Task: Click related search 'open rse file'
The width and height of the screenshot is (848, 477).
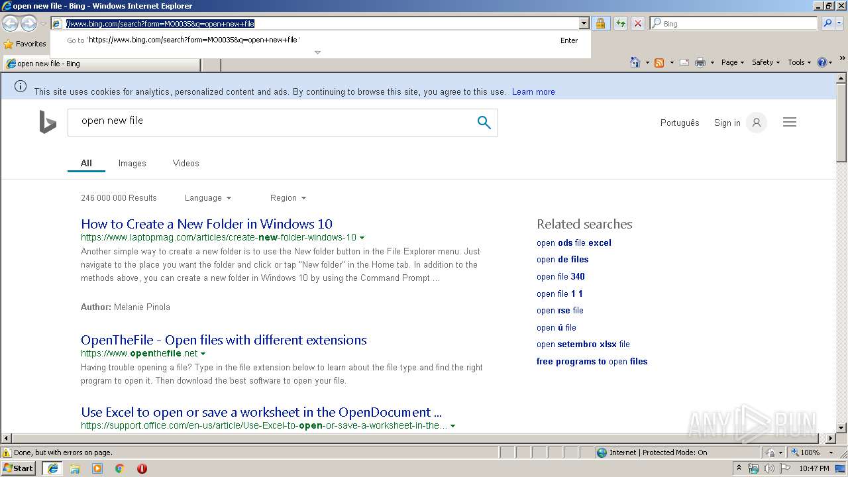Action: (x=560, y=311)
